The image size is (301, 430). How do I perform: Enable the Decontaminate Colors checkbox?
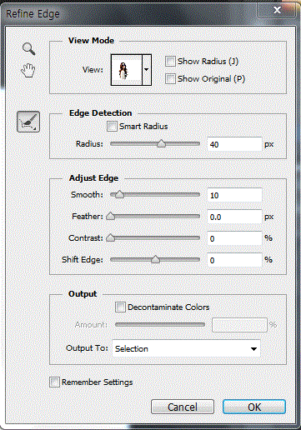click(120, 307)
